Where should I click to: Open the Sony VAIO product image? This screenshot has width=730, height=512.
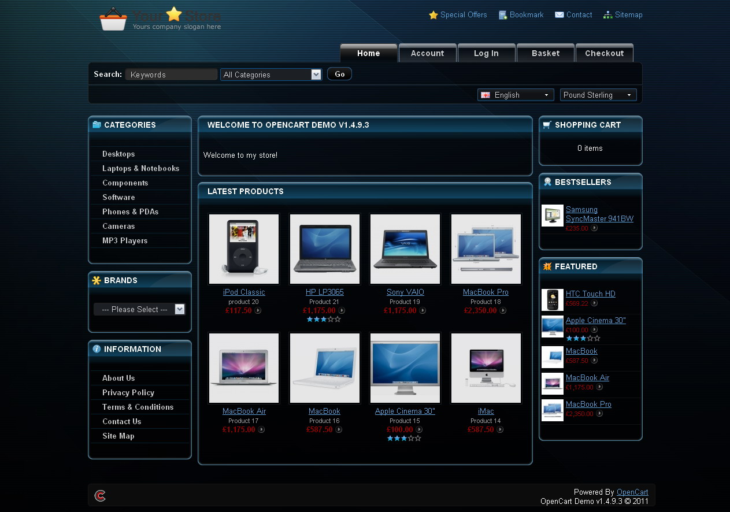tap(405, 249)
